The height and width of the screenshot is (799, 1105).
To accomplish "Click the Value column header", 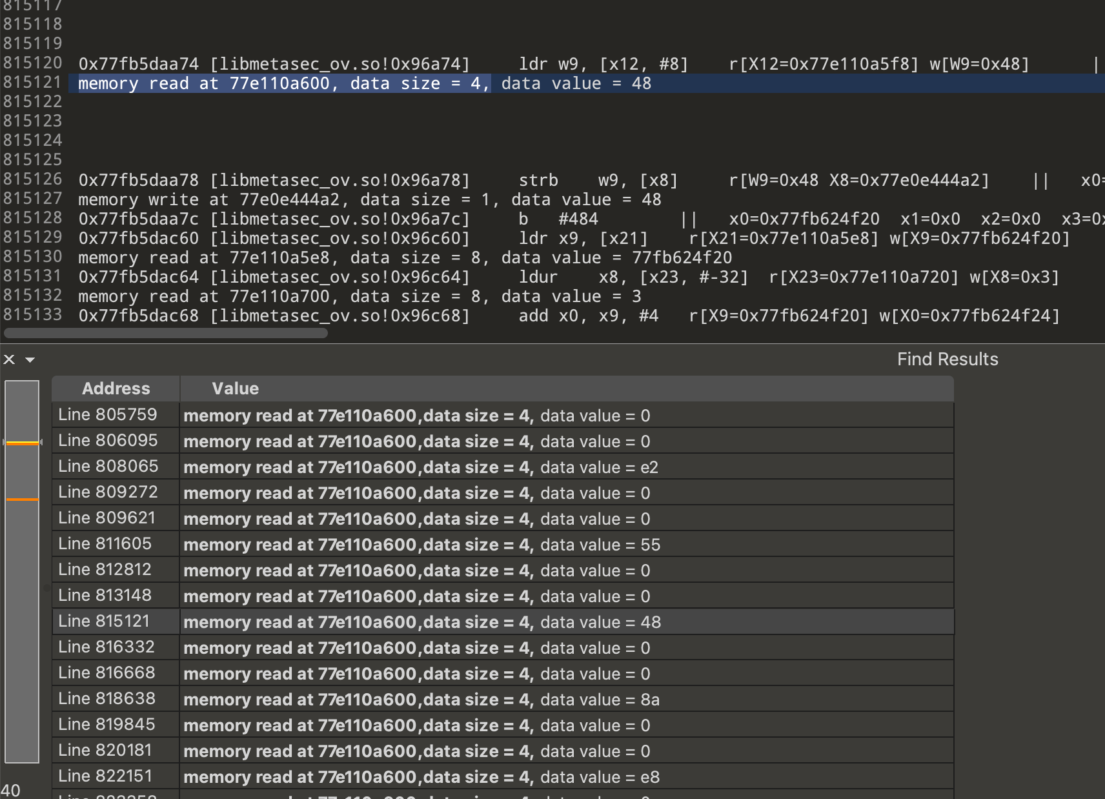I will 235,389.
